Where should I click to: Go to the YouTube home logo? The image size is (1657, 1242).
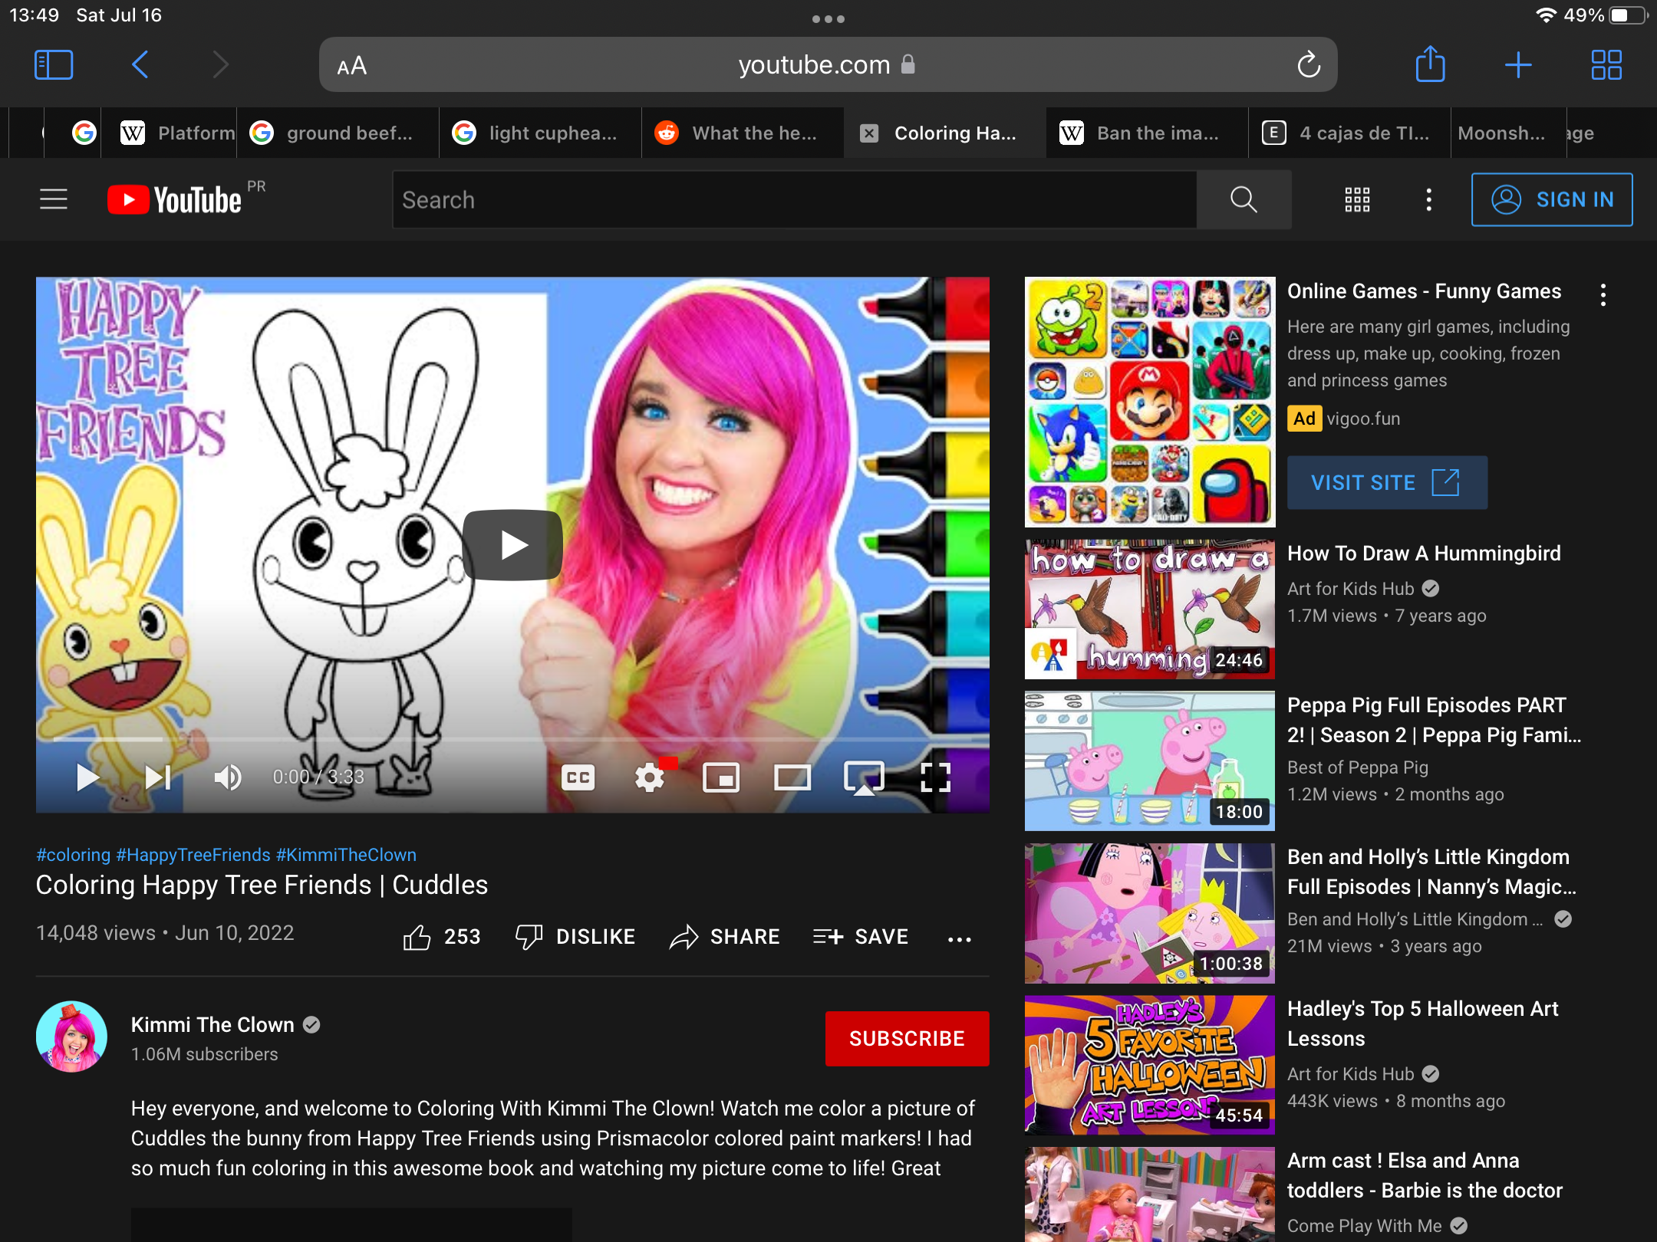click(x=175, y=199)
